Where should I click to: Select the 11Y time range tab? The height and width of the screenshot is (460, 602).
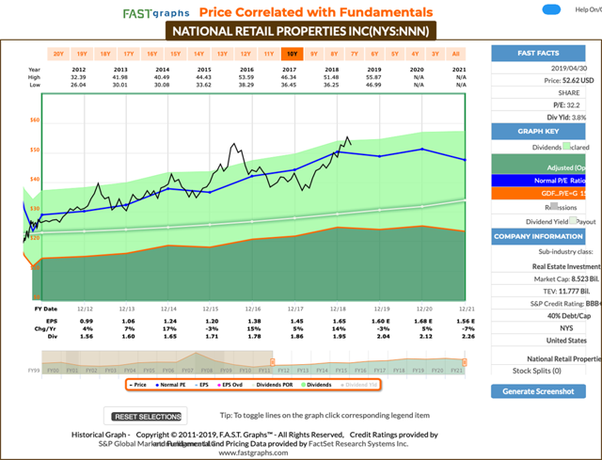pyautogui.click(x=269, y=54)
